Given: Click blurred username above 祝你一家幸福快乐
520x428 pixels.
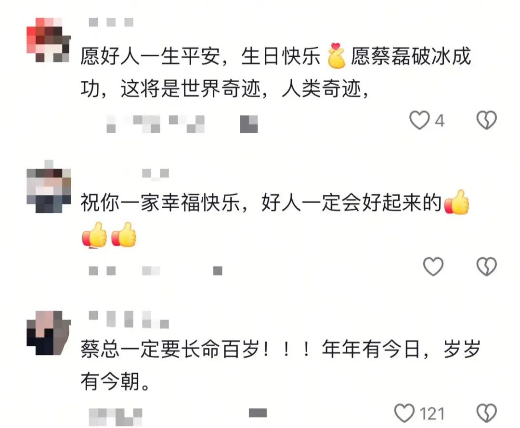Looking at the screenshot, I should pos(156,173).
